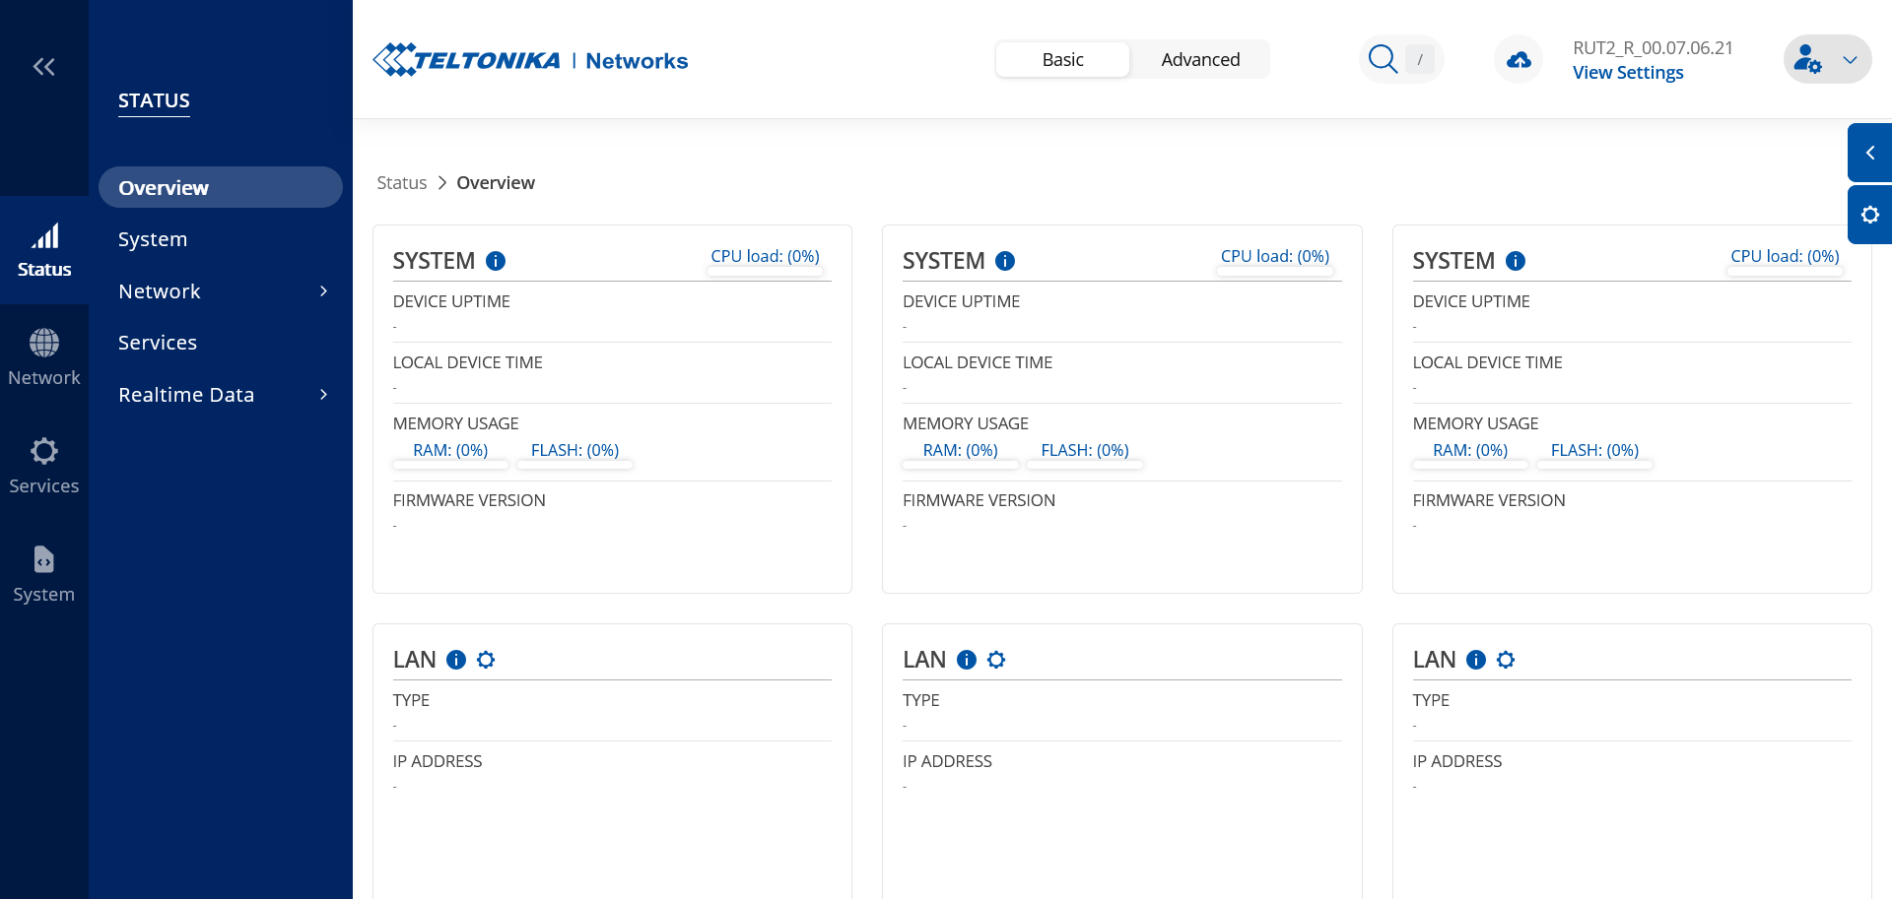Expand the blue side panel arrow tab
This screenshot has height=899, width=1892.
pyautogui.click(x=1869, y=153)
